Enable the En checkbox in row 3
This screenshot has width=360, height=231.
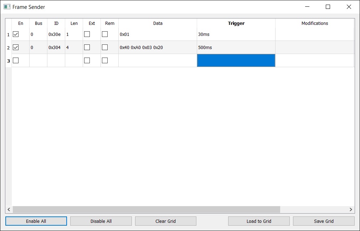[x=16, y=60]
